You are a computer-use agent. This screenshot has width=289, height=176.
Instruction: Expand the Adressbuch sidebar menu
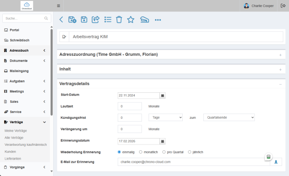coord(25,50)
